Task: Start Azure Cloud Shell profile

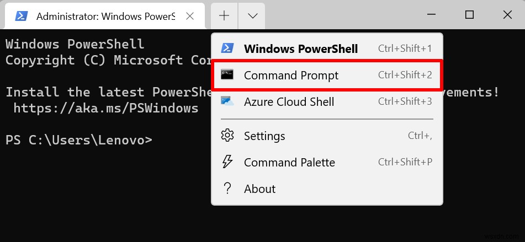Action: [296, 101]
